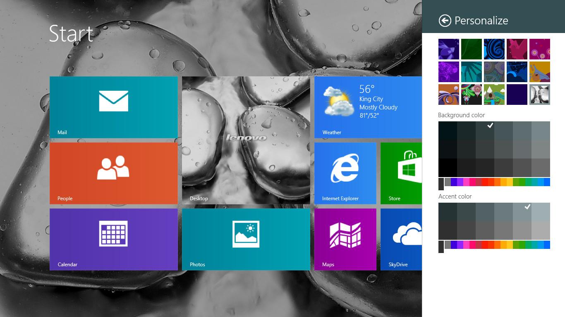Select the lightest blue-gray Accent color swatch
This screenshot has width=565, height=317.
pyautogui.click(x=541, y=212)
